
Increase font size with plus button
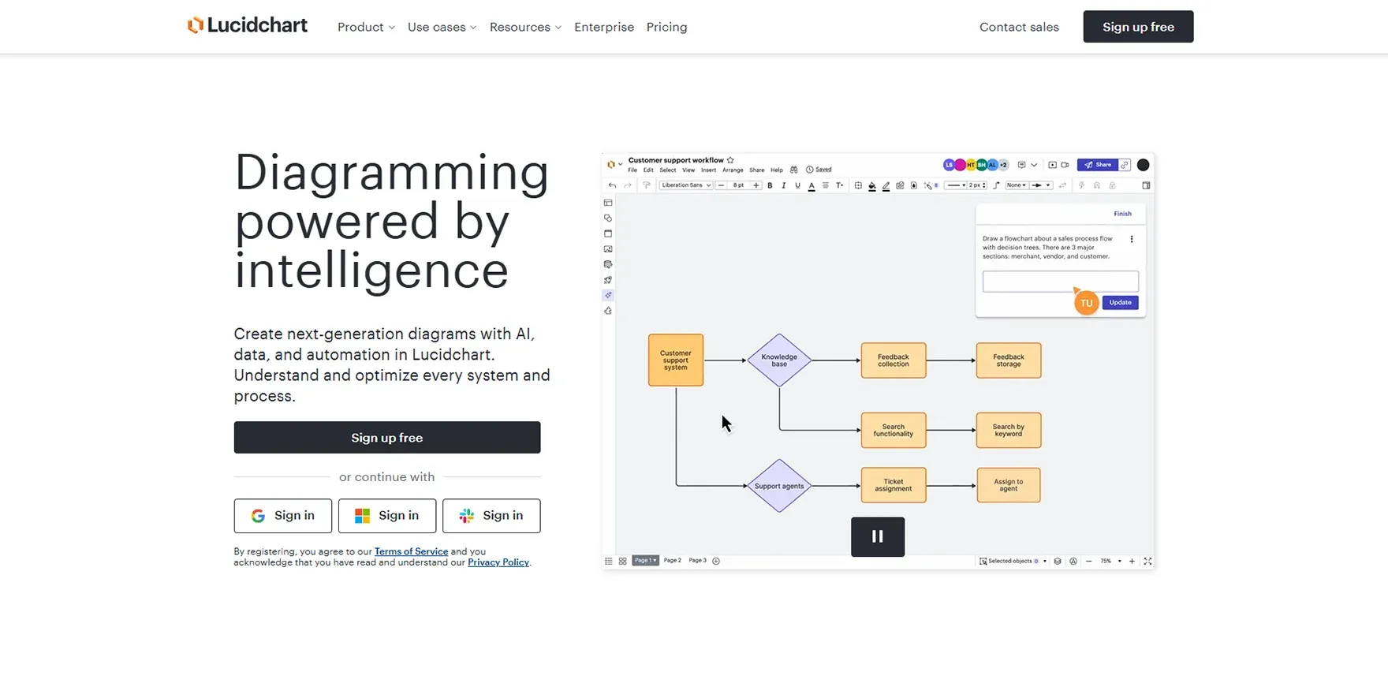[756, 185]
